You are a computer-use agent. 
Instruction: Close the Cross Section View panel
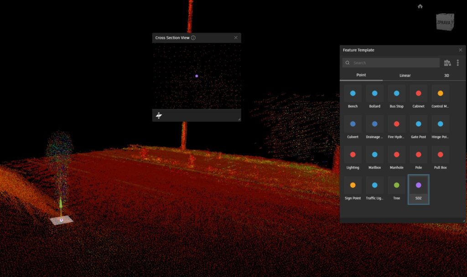coord(236,38)
